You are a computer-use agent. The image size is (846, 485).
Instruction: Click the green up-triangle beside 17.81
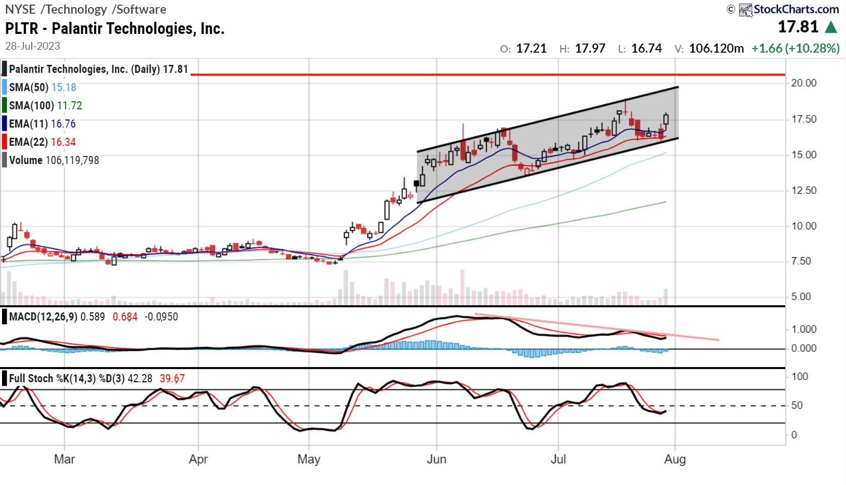831,26
